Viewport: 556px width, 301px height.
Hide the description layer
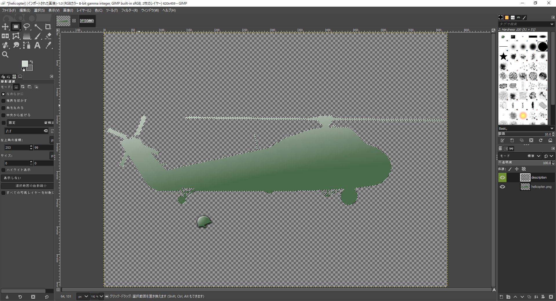tap(502, 177)
